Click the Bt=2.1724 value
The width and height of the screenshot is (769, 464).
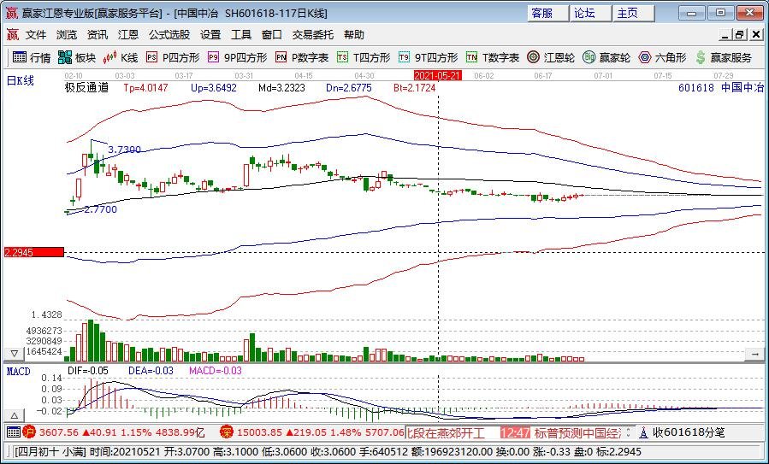coord(414,88)
